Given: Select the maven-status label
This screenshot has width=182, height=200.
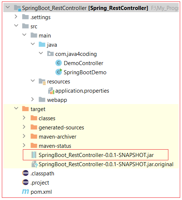Looking at the screenshot, I should (55, 146).
